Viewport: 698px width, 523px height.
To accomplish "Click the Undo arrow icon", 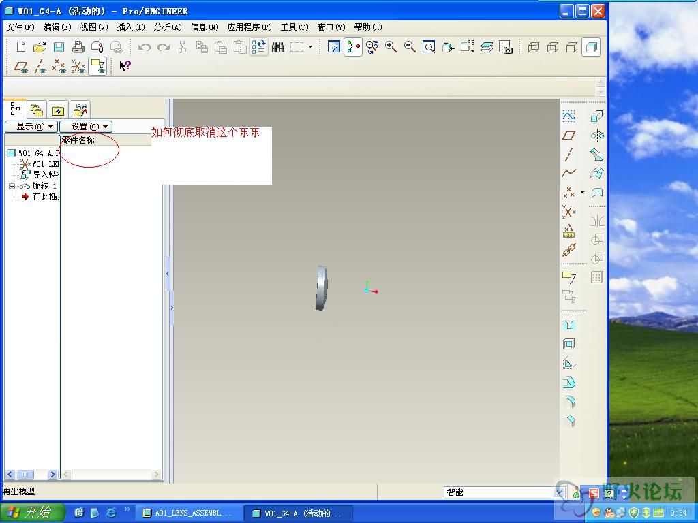I will pos(144,47).
